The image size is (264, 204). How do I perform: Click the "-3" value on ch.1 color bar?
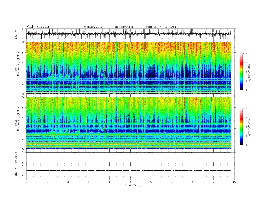click(x=246, y=54)
